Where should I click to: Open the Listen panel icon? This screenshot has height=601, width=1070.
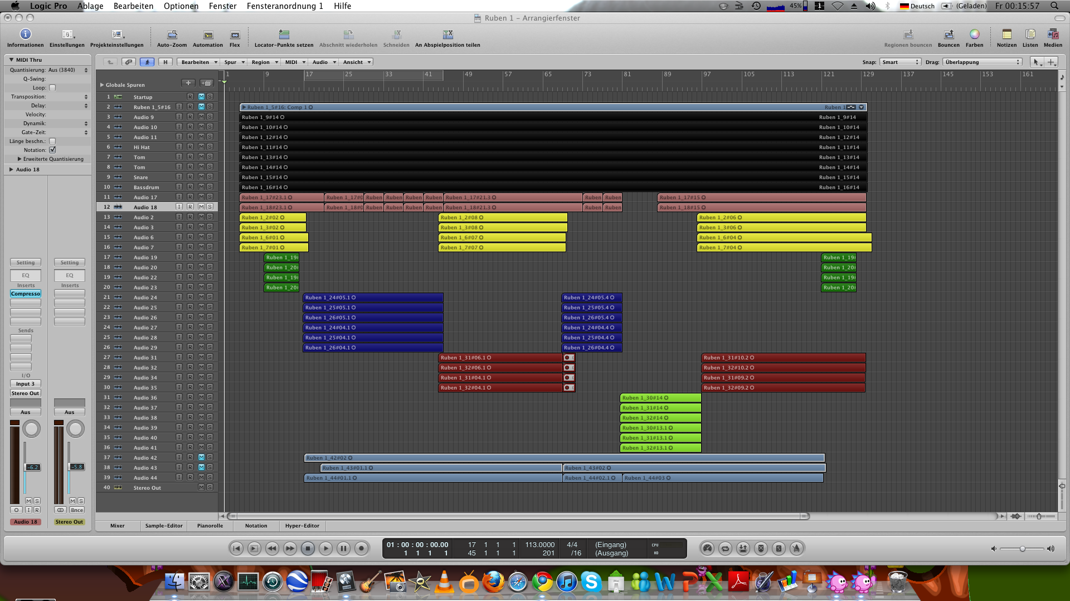(x=1030, y=35)
